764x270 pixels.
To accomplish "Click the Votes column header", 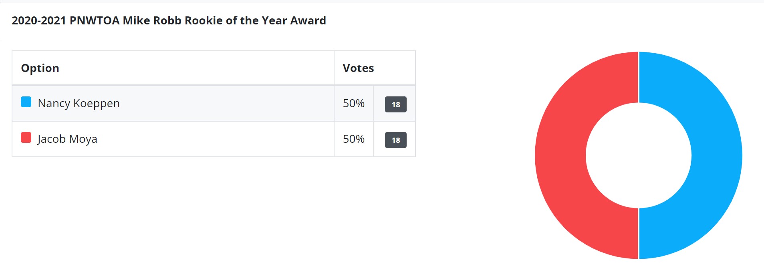I will [358, 68].
